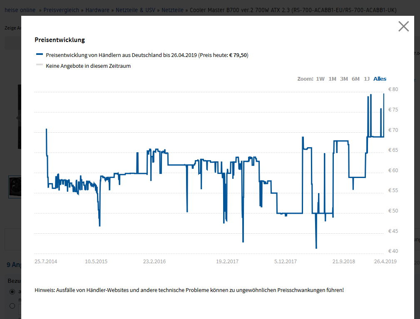Set chart zoom to 1J

(366, 79)
